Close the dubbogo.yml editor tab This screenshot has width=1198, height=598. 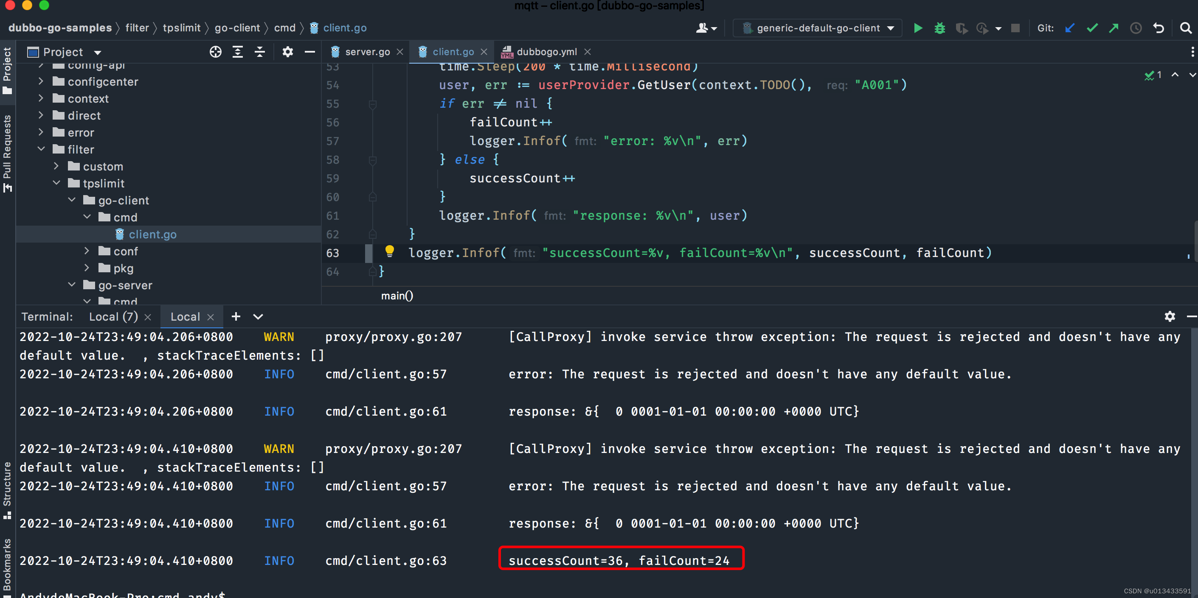pos(588,52)
